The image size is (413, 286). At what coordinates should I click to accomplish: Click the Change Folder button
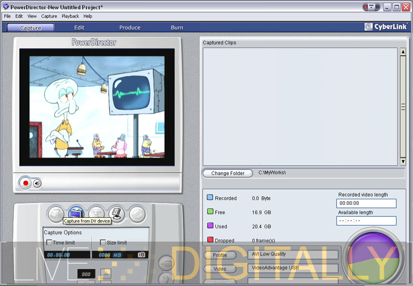click(227, 173)
